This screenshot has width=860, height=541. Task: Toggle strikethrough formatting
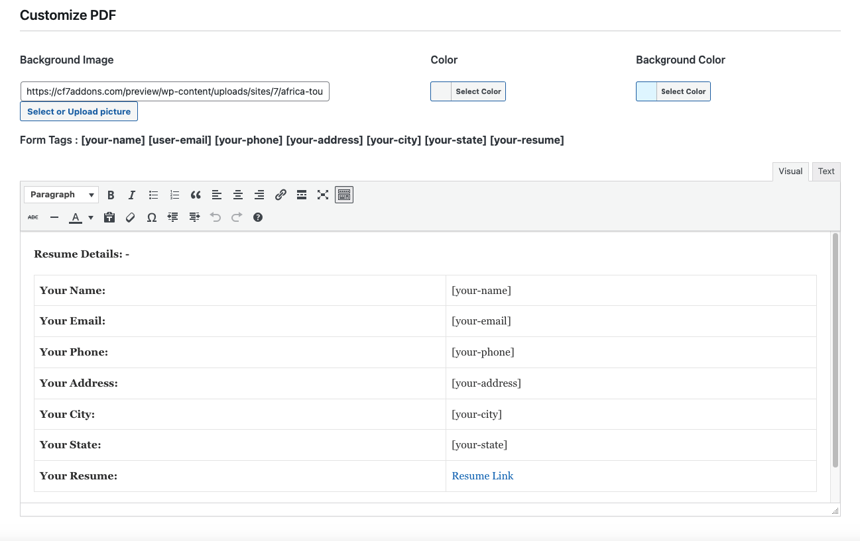click(x=33, y=217)
